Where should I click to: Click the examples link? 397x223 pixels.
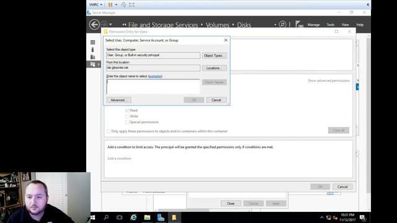(155, 76)
